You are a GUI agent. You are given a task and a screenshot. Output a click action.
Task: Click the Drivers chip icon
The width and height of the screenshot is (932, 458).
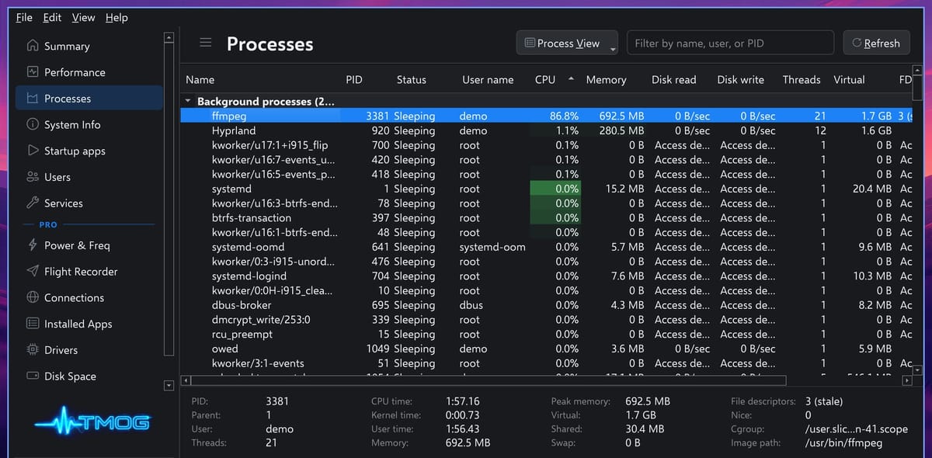tap(33, 350)
